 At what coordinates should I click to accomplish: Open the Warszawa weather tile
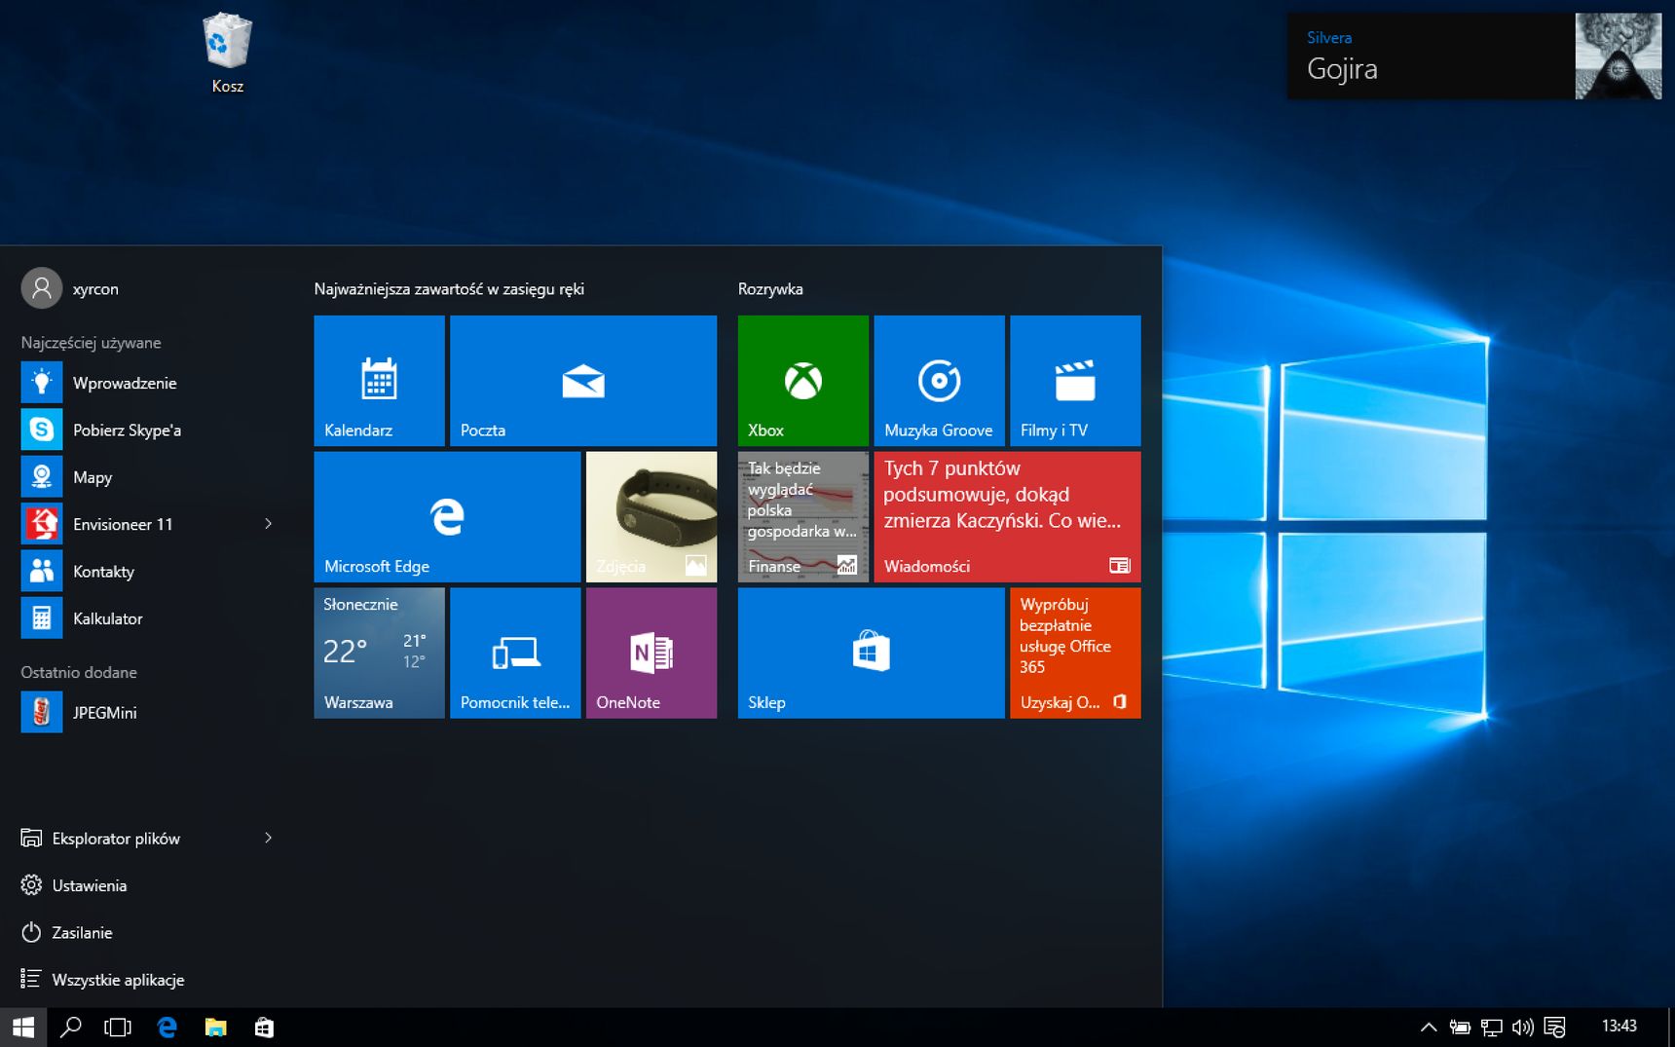point(379,653)
